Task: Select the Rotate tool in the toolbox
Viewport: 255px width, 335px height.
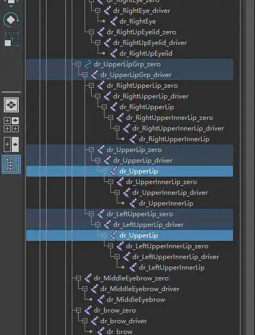Action: [11, 20]
